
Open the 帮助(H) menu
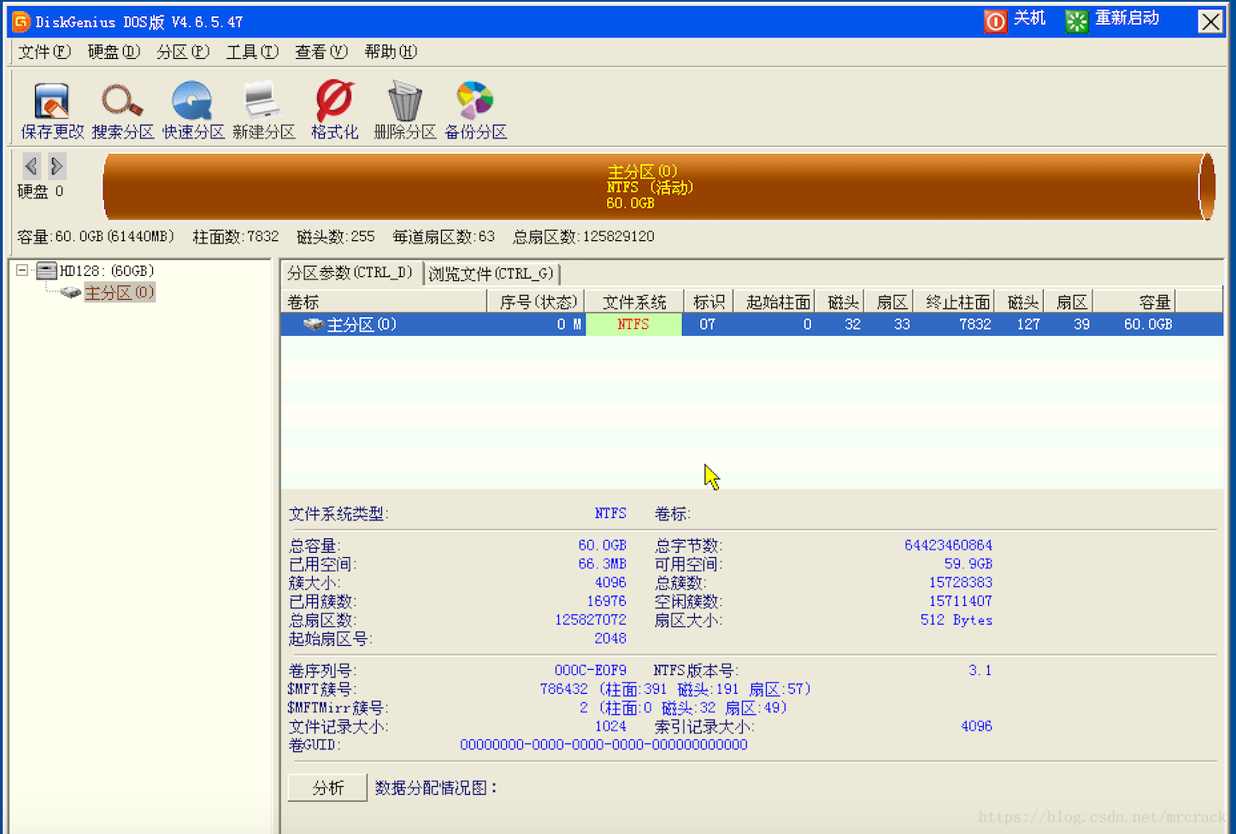[x=391, y=52]
